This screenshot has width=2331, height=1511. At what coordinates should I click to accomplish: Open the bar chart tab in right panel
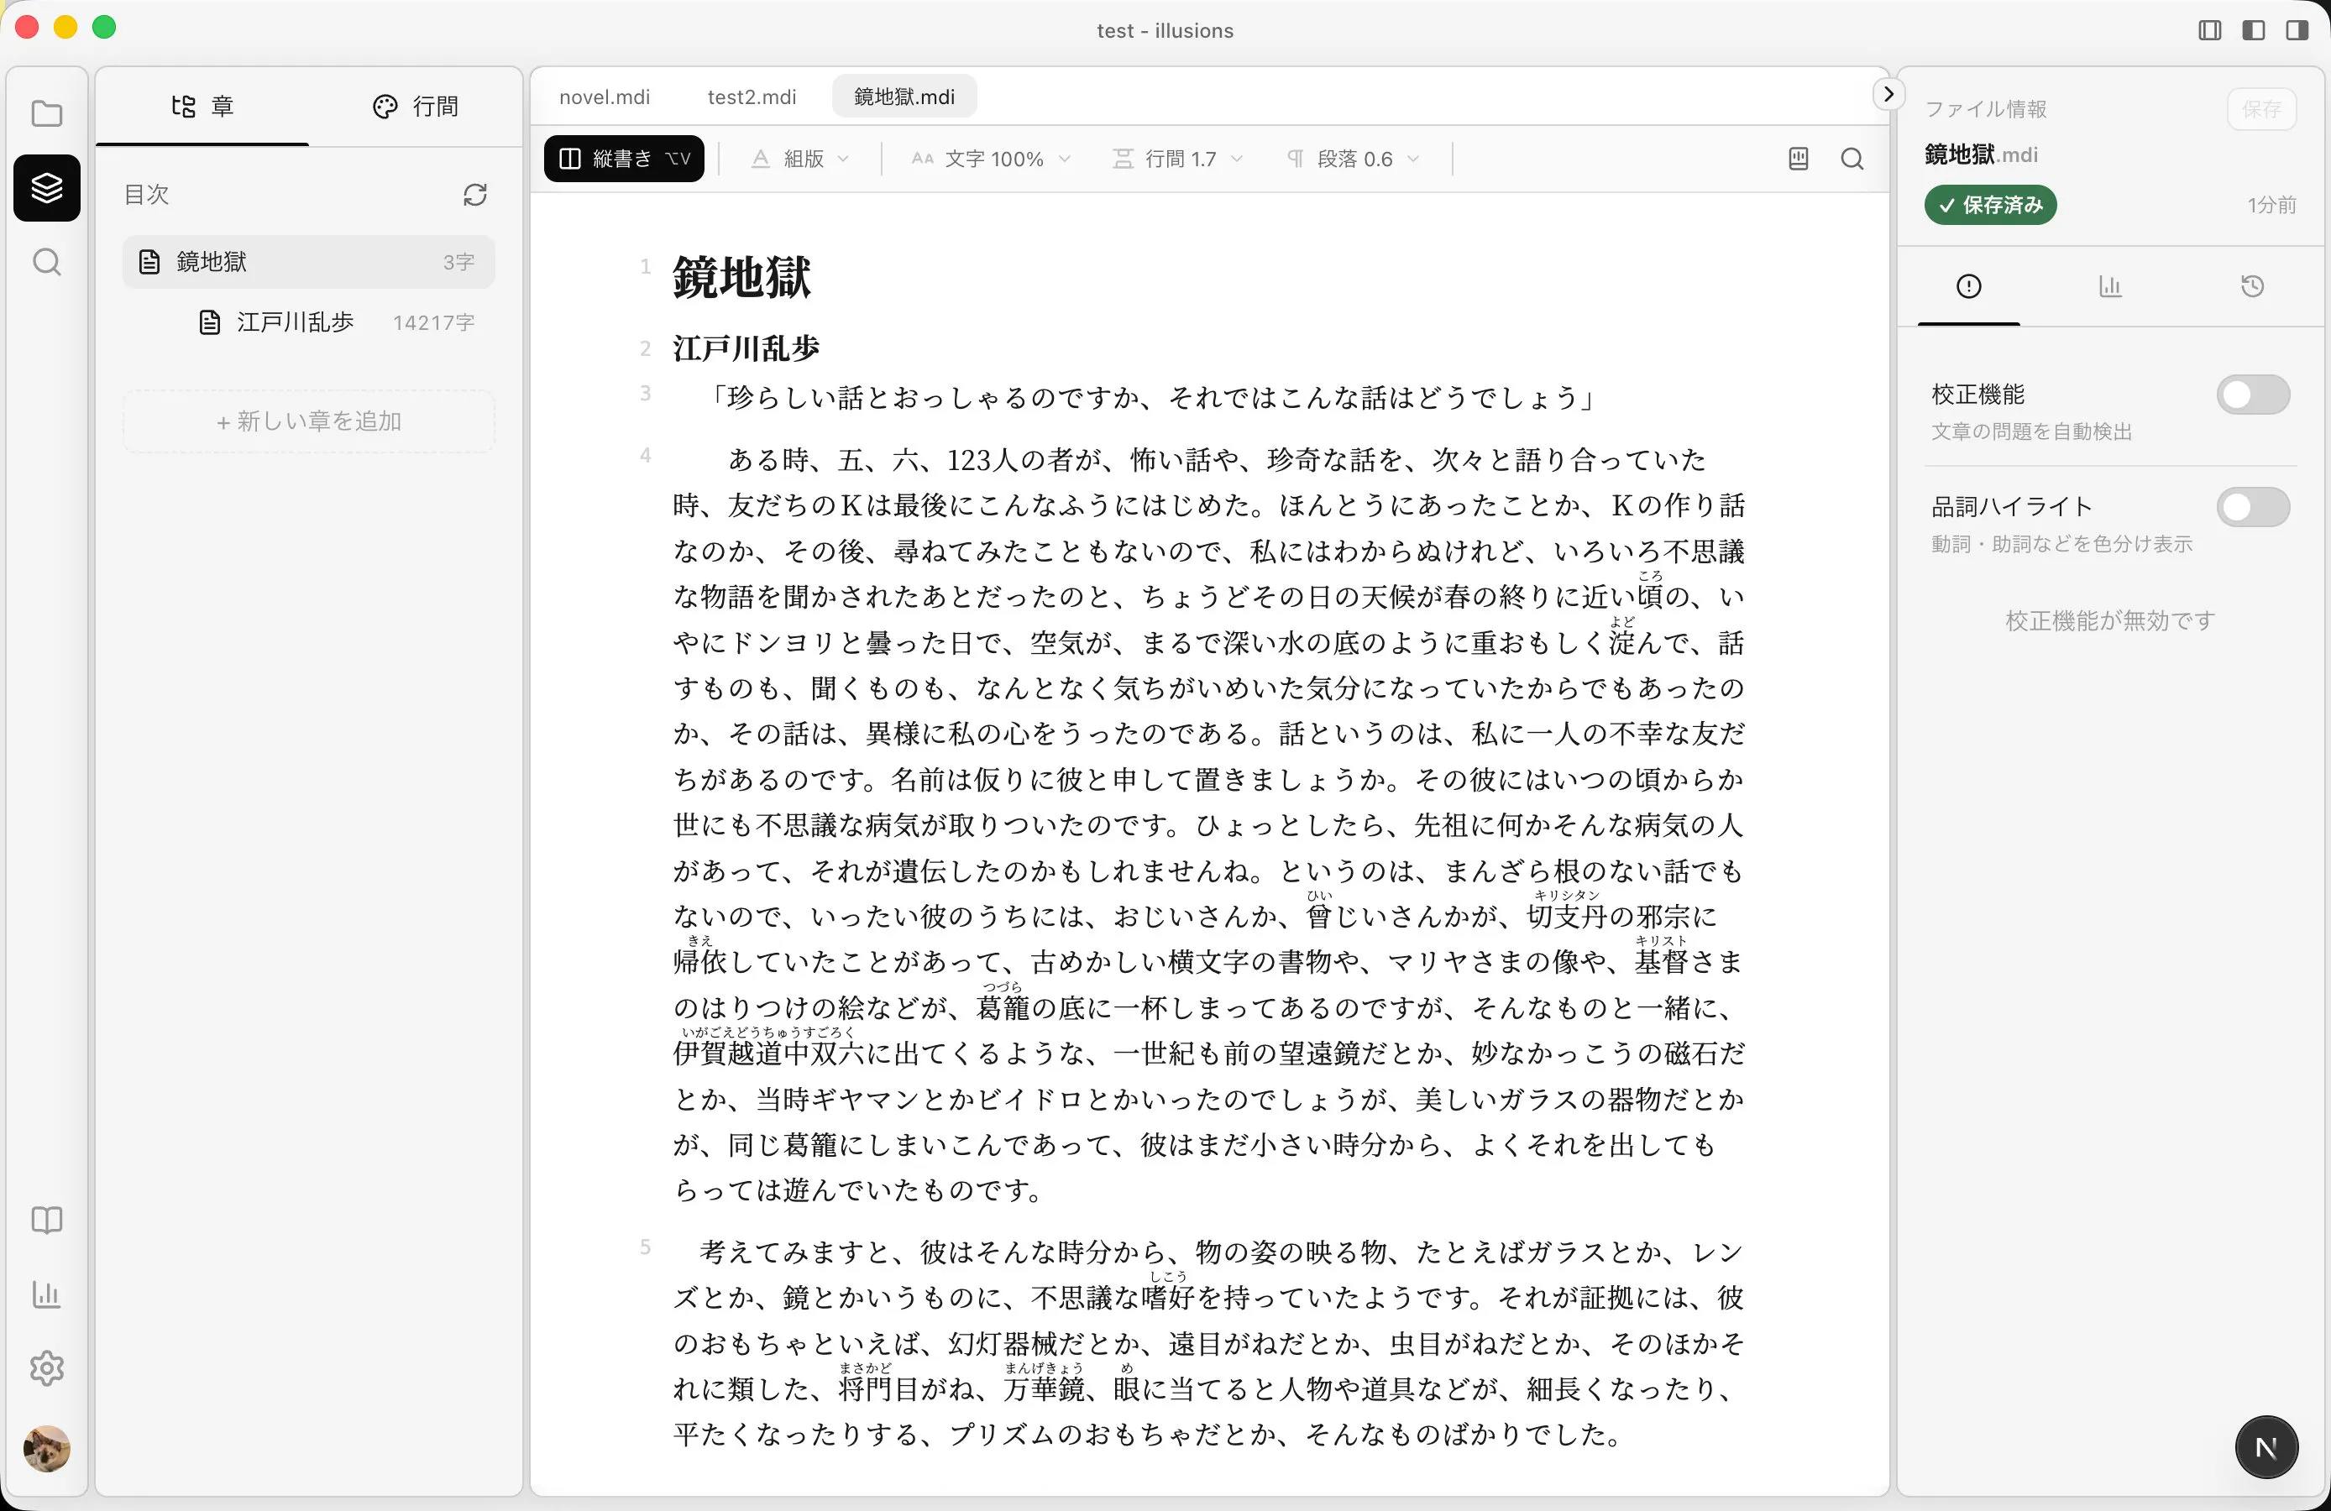click(x=2111, y=286)
